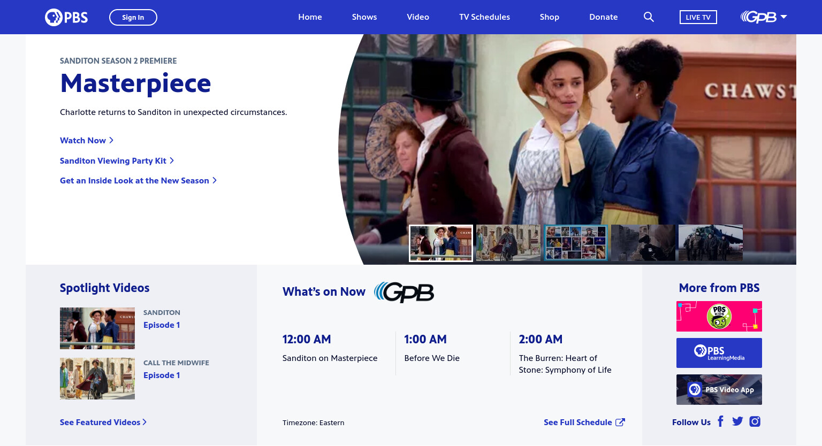Open the Shows menu item
822x446 pixels.
(x=364, y=17)
